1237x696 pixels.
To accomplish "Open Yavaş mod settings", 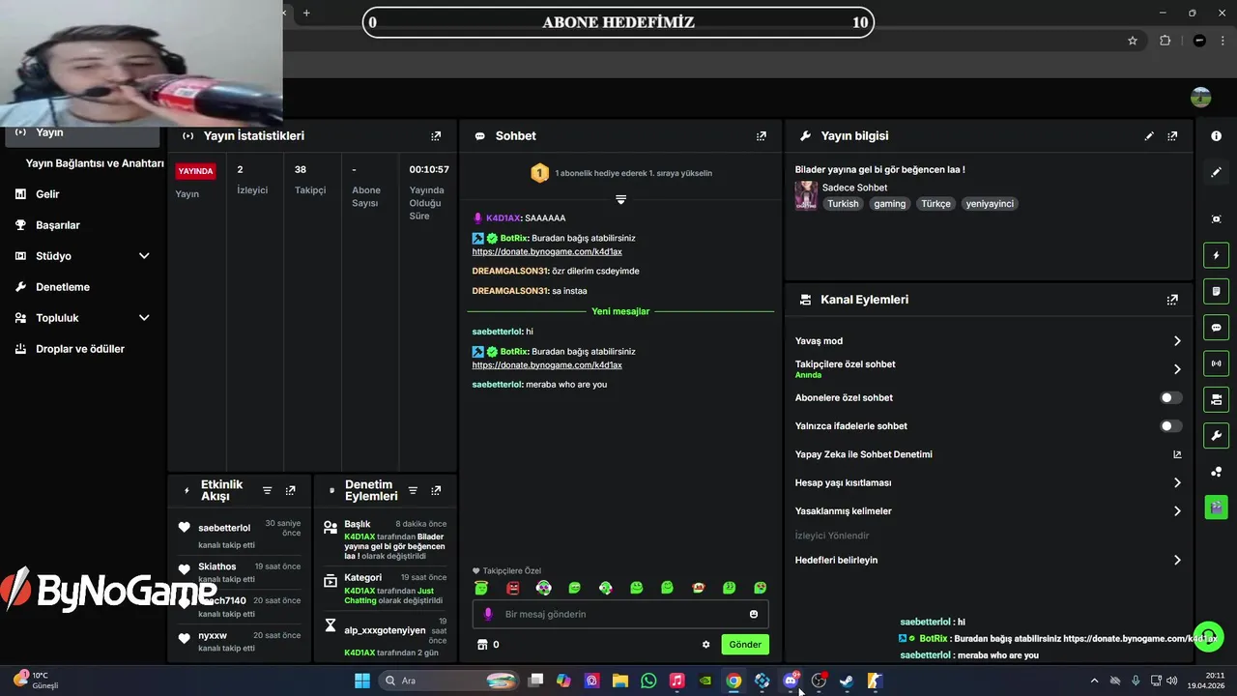I will point(988,340).
